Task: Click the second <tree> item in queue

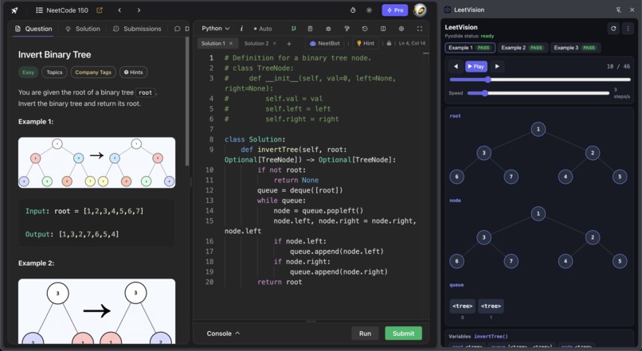Action: pyautogui.click(x=491, y=306)
